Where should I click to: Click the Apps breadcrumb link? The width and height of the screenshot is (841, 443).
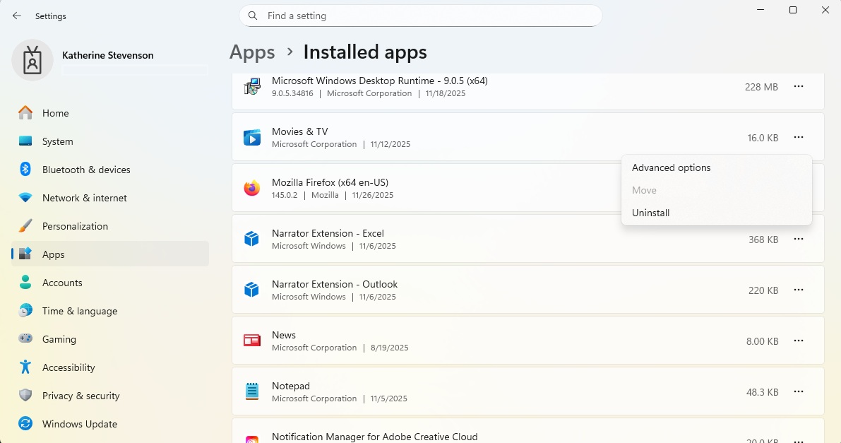252,52
